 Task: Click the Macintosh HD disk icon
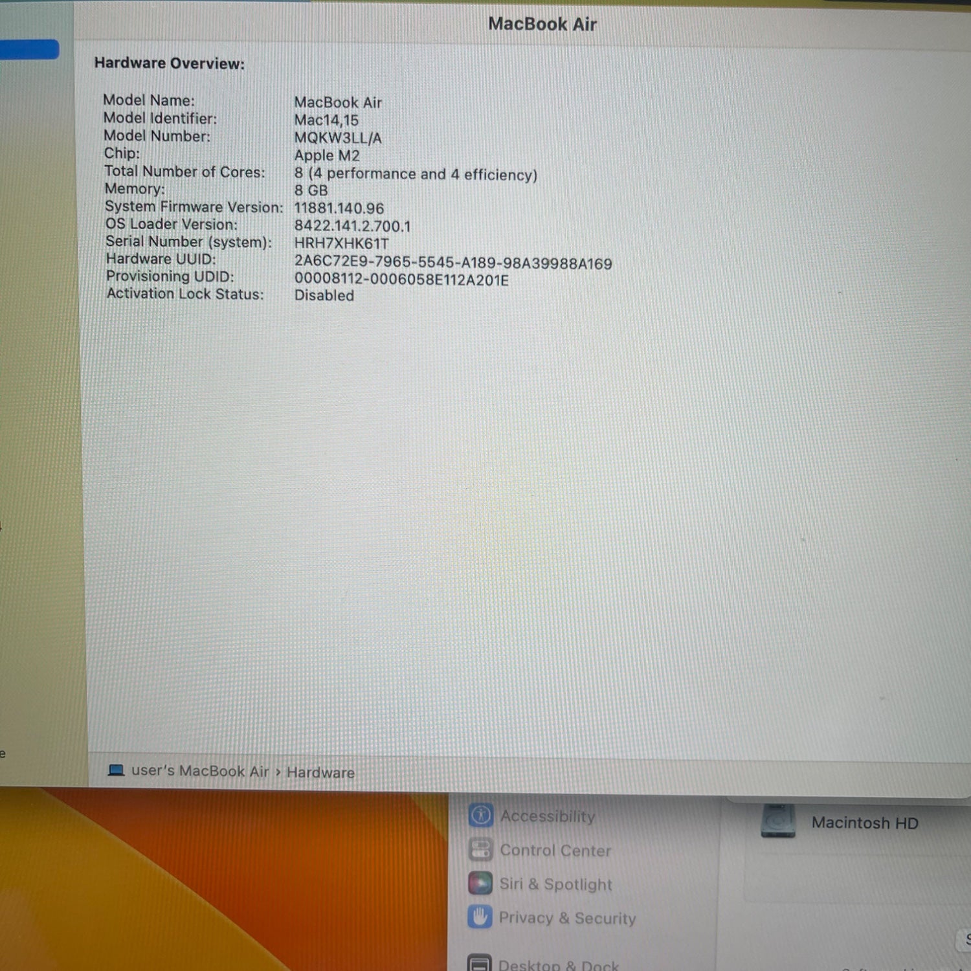tap(777, 821)
